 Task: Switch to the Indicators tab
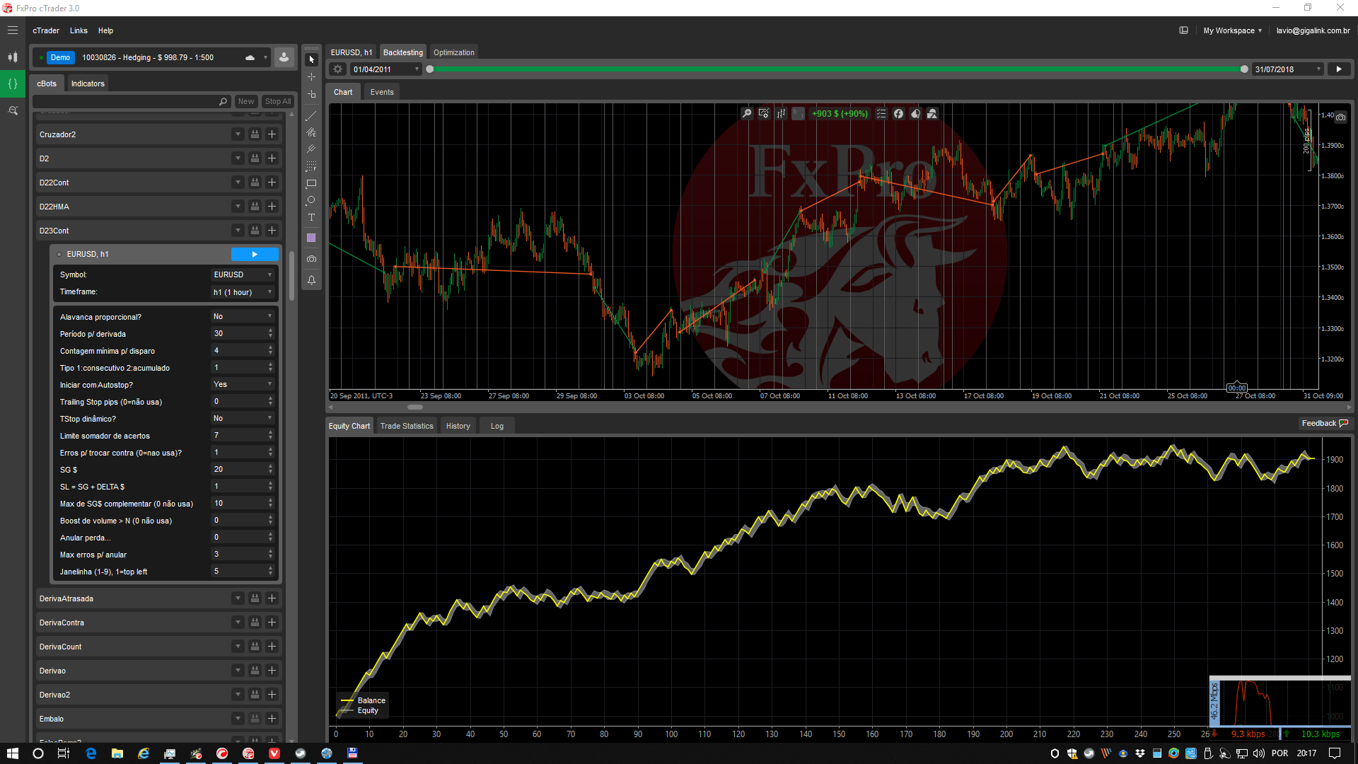click(x=88, y=83)
